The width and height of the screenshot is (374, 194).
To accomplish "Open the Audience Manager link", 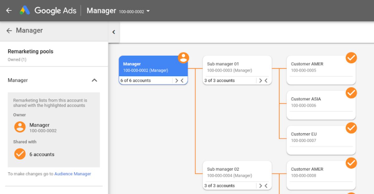I will [73, 174].
